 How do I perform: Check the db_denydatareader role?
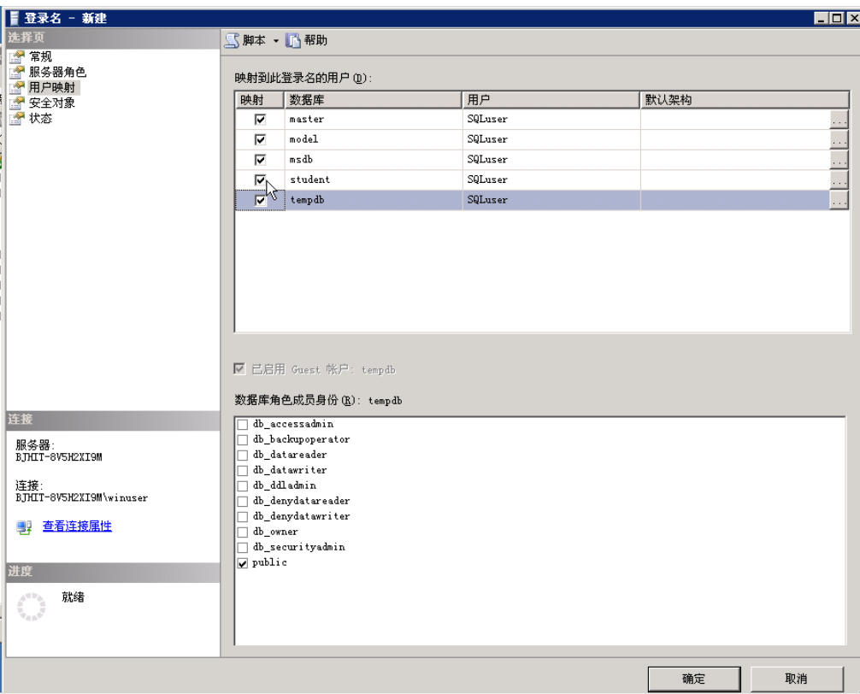[243, 501]
